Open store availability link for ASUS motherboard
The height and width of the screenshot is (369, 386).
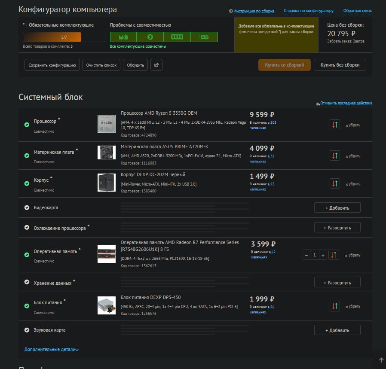[x=262, y=159]
